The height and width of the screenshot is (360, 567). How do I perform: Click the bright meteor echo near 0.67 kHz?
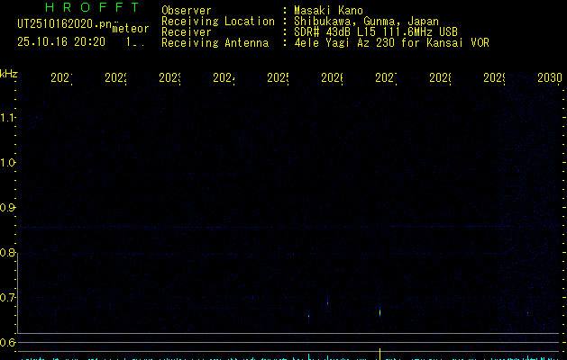(380, 312)
